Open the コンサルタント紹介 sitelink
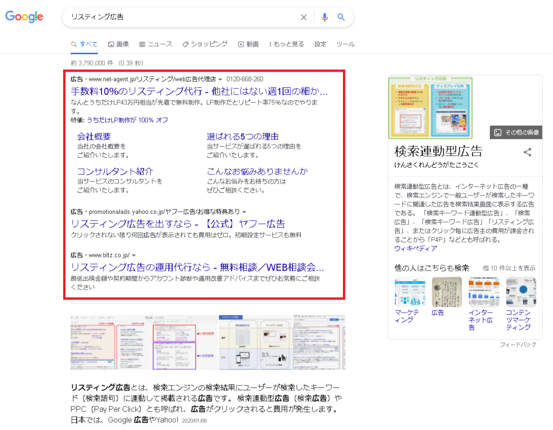 point(115,171)
